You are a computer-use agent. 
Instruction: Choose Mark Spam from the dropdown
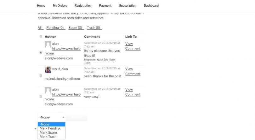coord(51,132)
